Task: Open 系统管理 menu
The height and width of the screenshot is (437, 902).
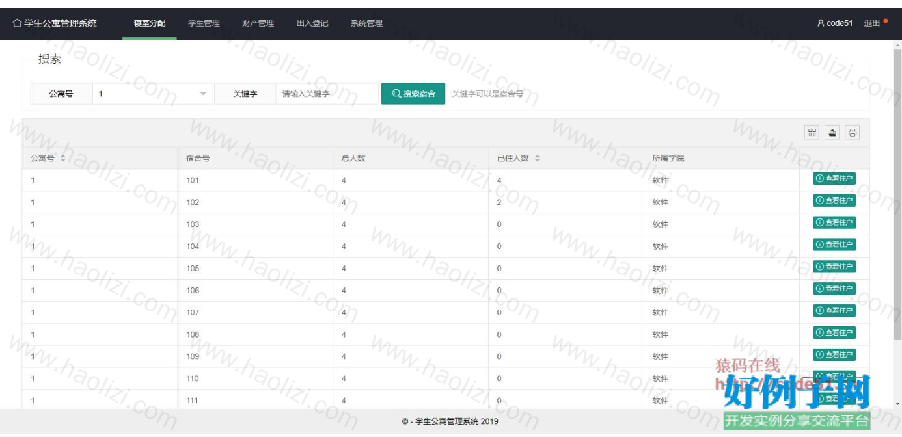Action: click(366, 23)
